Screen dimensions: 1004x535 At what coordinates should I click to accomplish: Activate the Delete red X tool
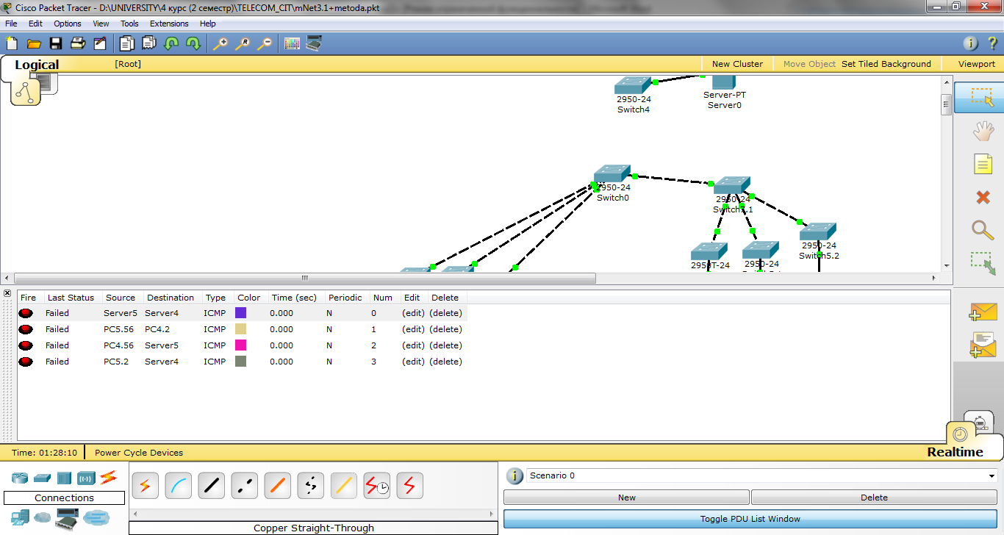click(x=983, y=197)
